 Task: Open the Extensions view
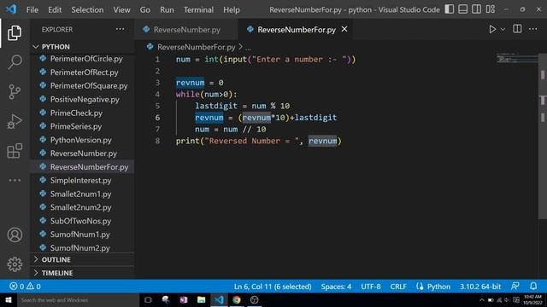(15, 151)
